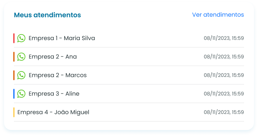Image resolution: width=258 pixels, height=136 pixels.
Task: Click WhatsApp icon beside Empresa 1 - Maria Silva
Action: 21,38
